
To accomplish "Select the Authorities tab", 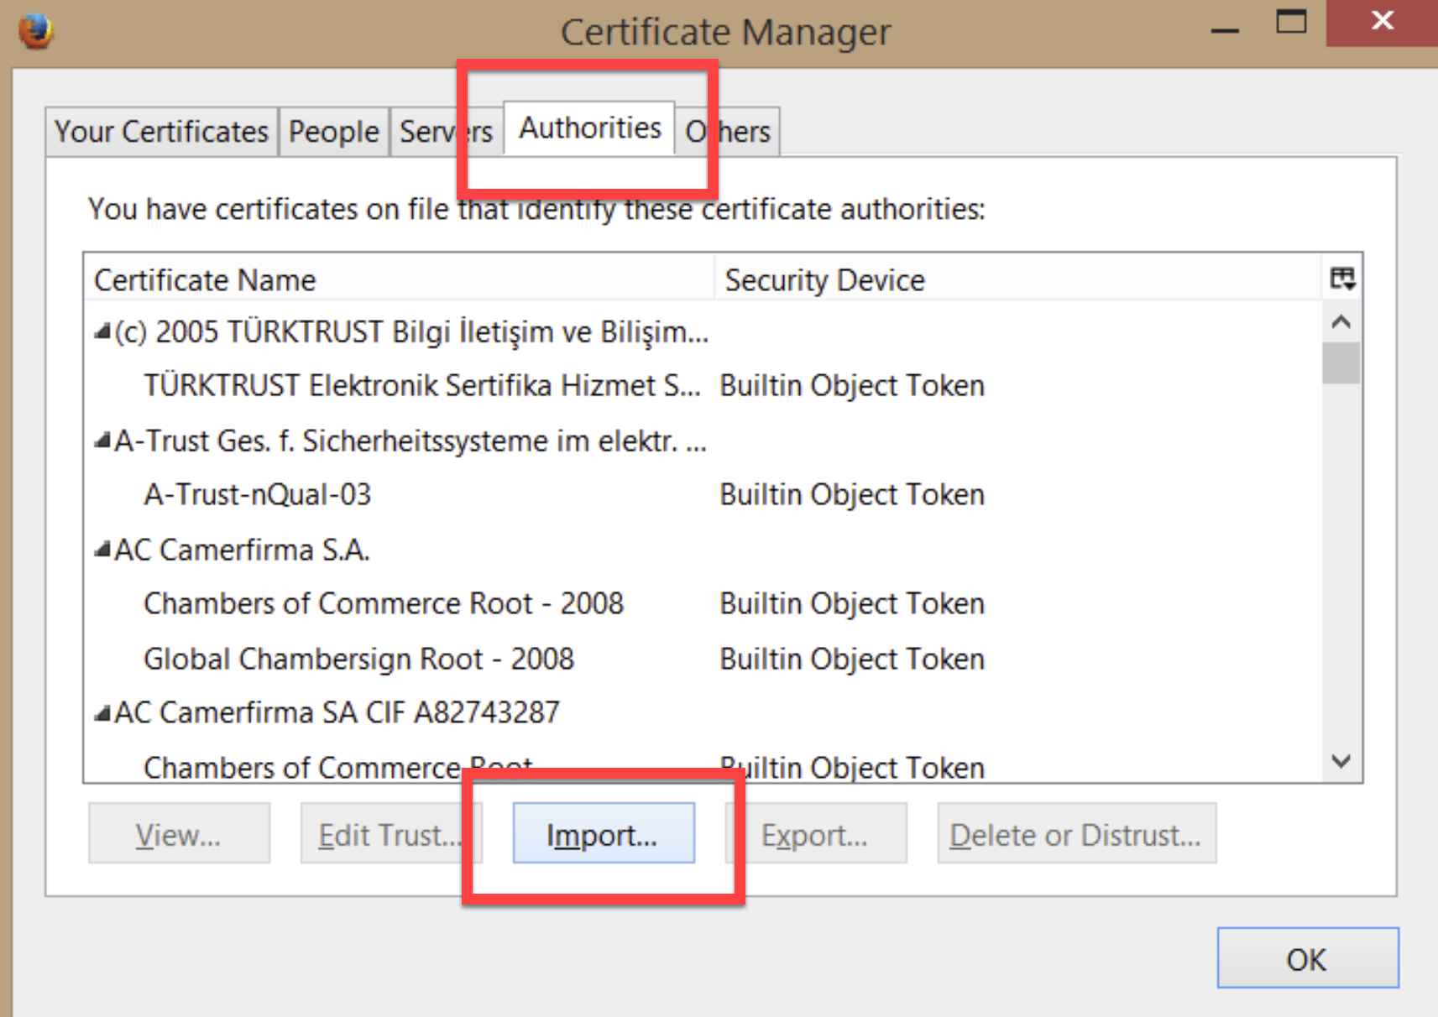I will 589,128.
